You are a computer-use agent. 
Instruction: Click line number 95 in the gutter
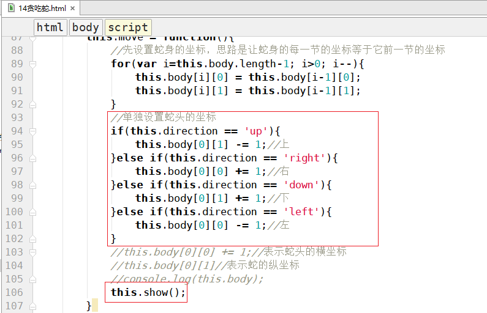pyautogui.click(x=17, y=144)
